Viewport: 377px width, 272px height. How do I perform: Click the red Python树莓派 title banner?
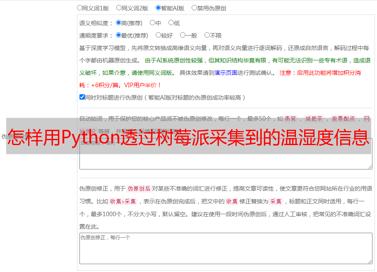tap(189, 136)
